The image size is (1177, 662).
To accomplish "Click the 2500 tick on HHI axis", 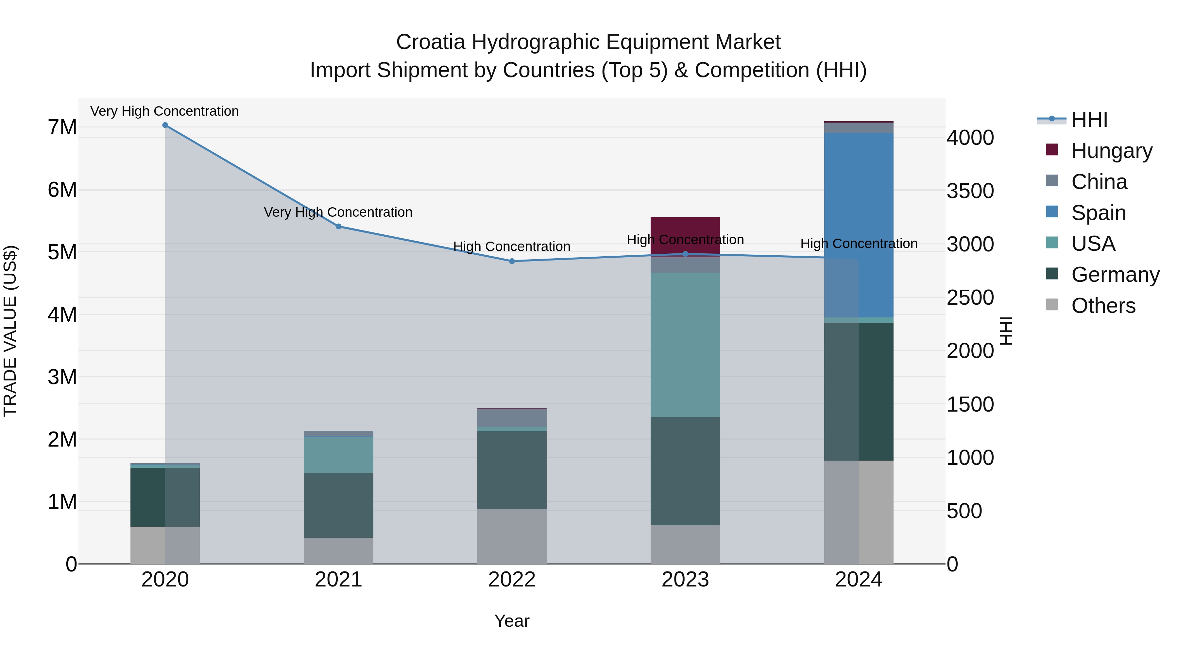I will (970, 297).
